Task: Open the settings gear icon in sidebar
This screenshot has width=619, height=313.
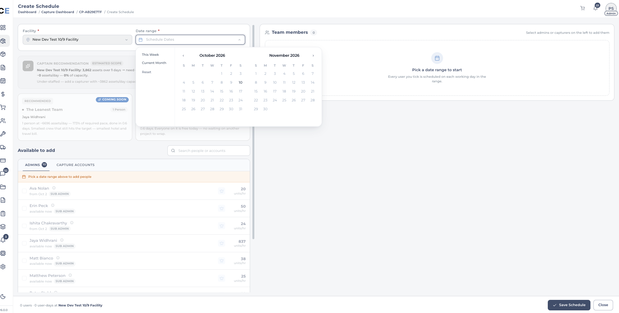Action: (x=3, y=267)
